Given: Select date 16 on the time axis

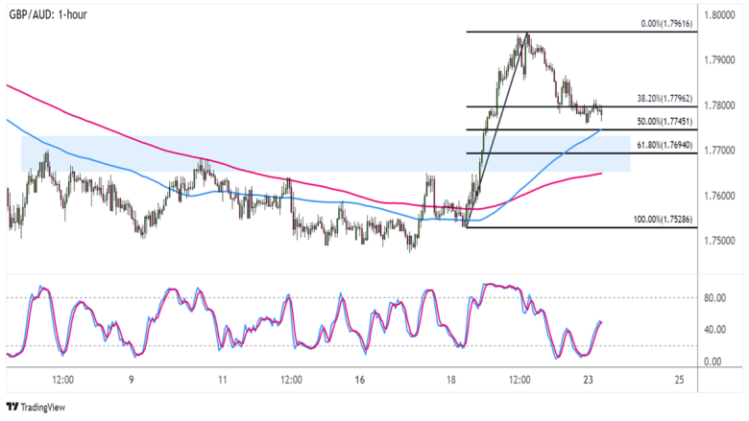Looking at the screenshot, I should point(359,381).
